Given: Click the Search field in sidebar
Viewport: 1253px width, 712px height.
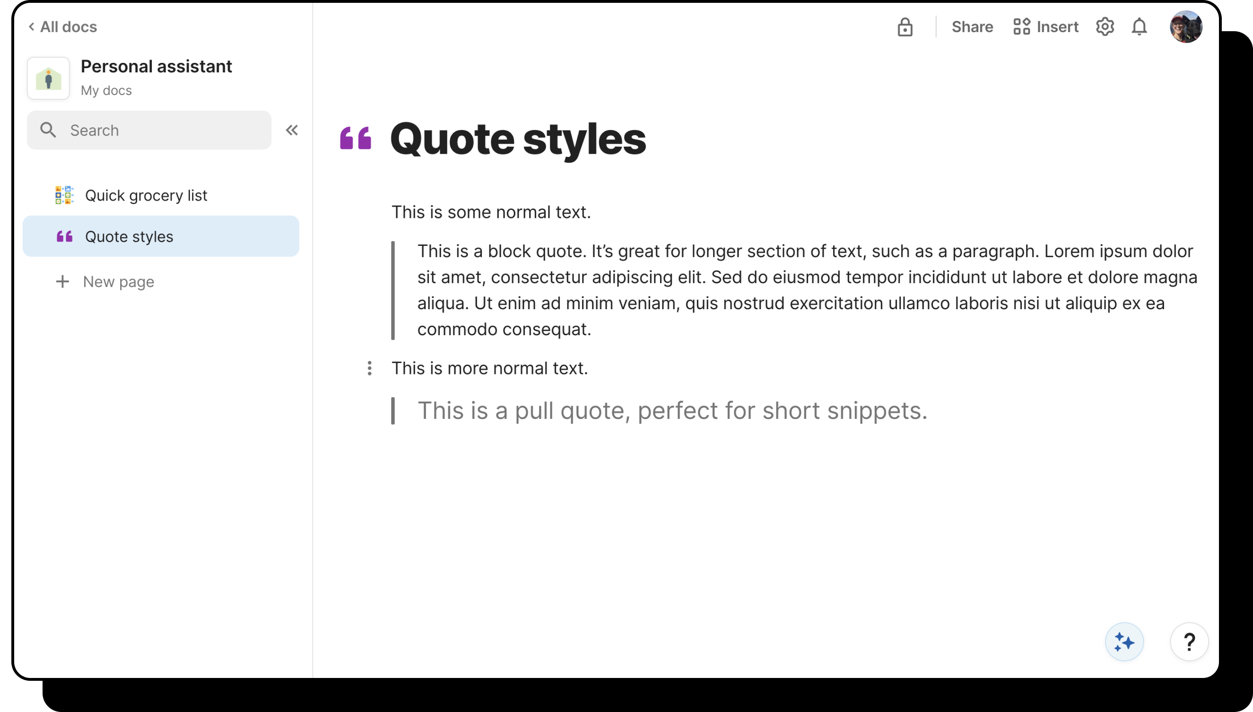Looking at the screenshot, I should point(149,130).
